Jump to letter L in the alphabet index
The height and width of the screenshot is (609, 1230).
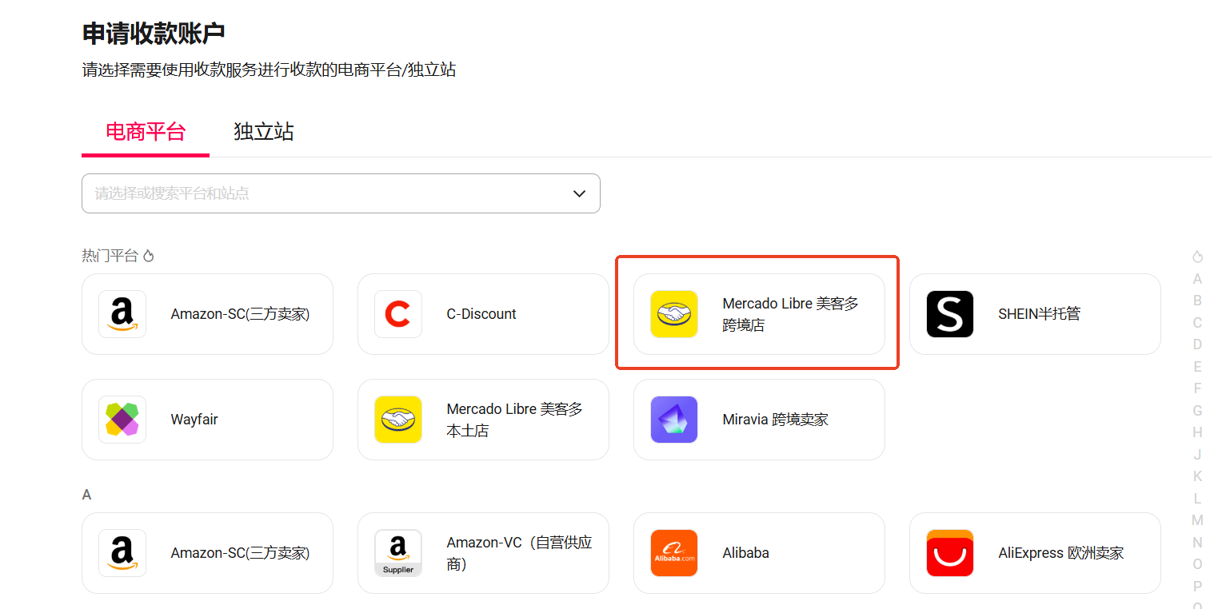point(1197,499)
